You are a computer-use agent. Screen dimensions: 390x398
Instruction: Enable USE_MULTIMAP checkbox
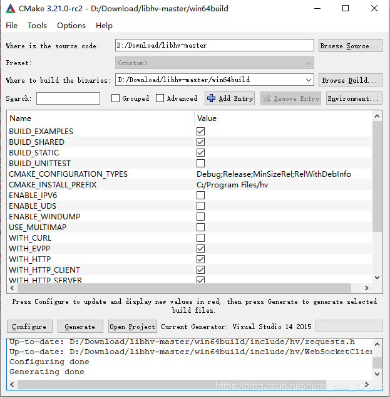pos(200,227)
